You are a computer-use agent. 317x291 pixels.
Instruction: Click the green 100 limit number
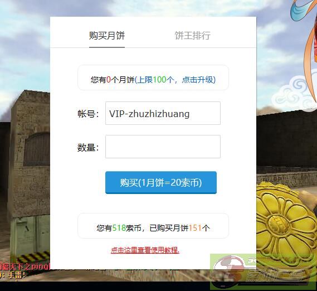point(159,80)
